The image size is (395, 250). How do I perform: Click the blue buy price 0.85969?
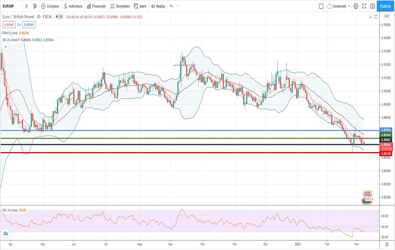(29, 25)
